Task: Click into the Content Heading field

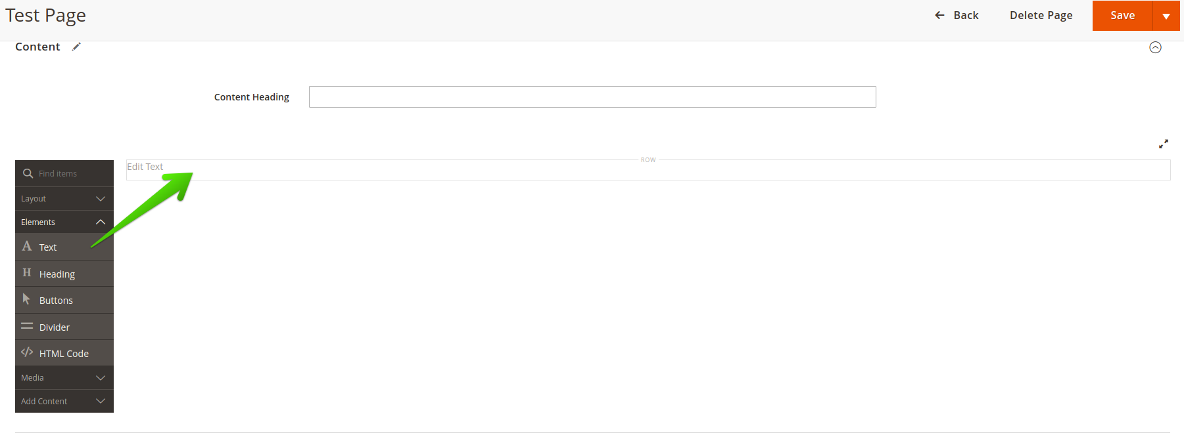Action: 592,97
